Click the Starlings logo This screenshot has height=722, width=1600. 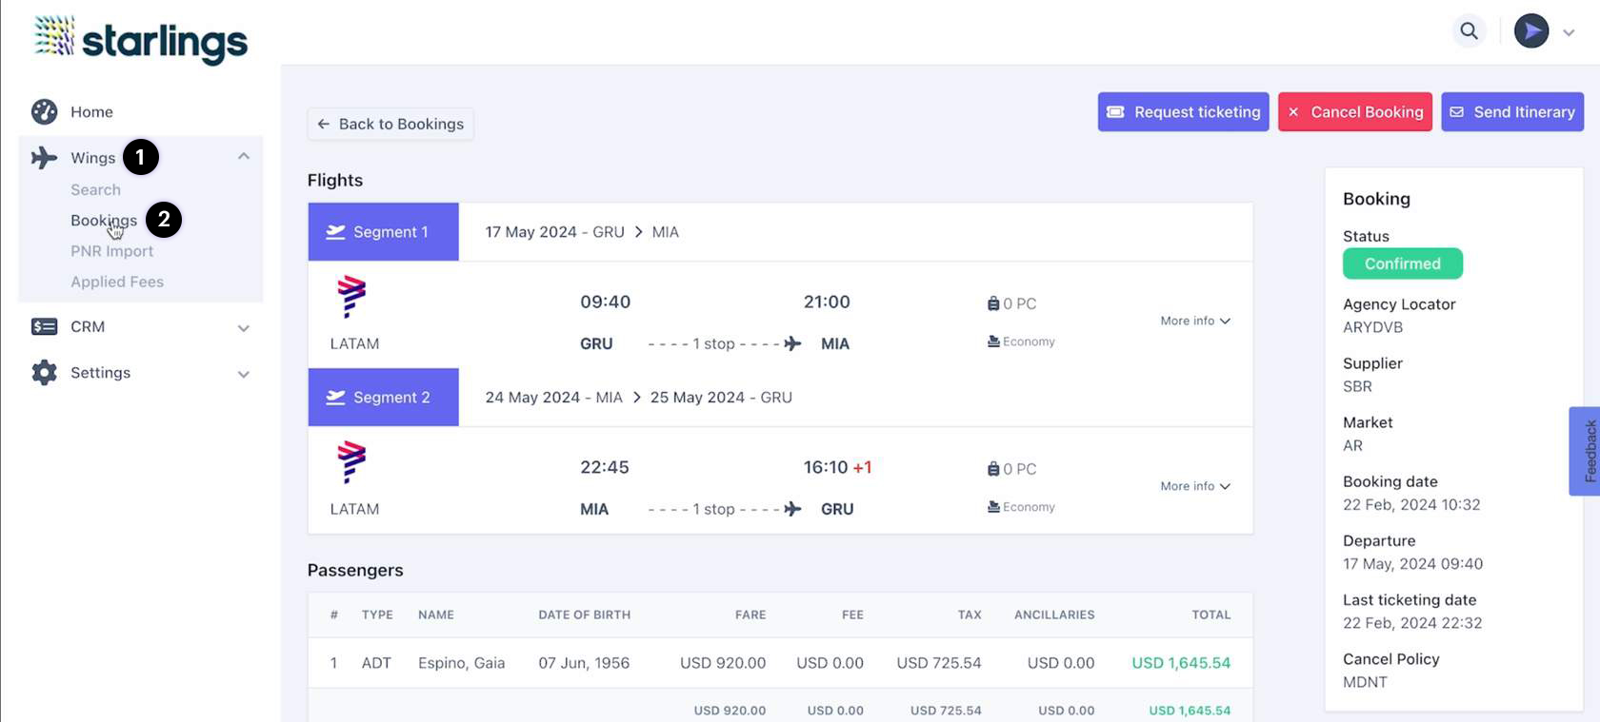141,39
